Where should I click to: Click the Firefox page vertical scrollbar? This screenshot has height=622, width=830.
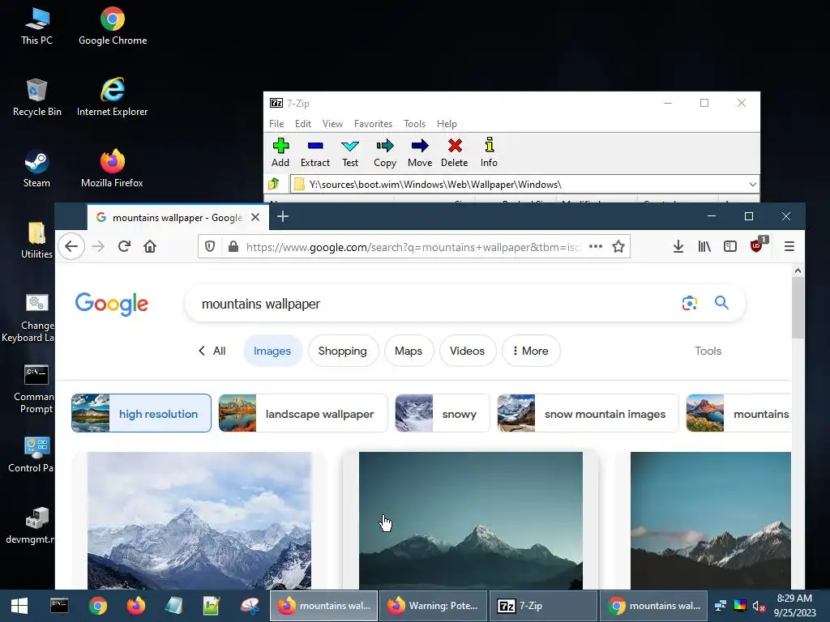pos(798,309)
